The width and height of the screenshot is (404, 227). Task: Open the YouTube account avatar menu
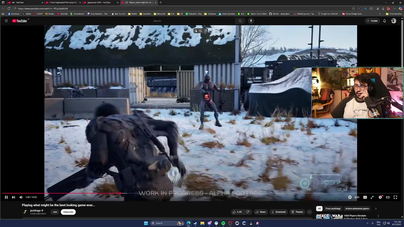pyautogui.click(x=394, y=21)
